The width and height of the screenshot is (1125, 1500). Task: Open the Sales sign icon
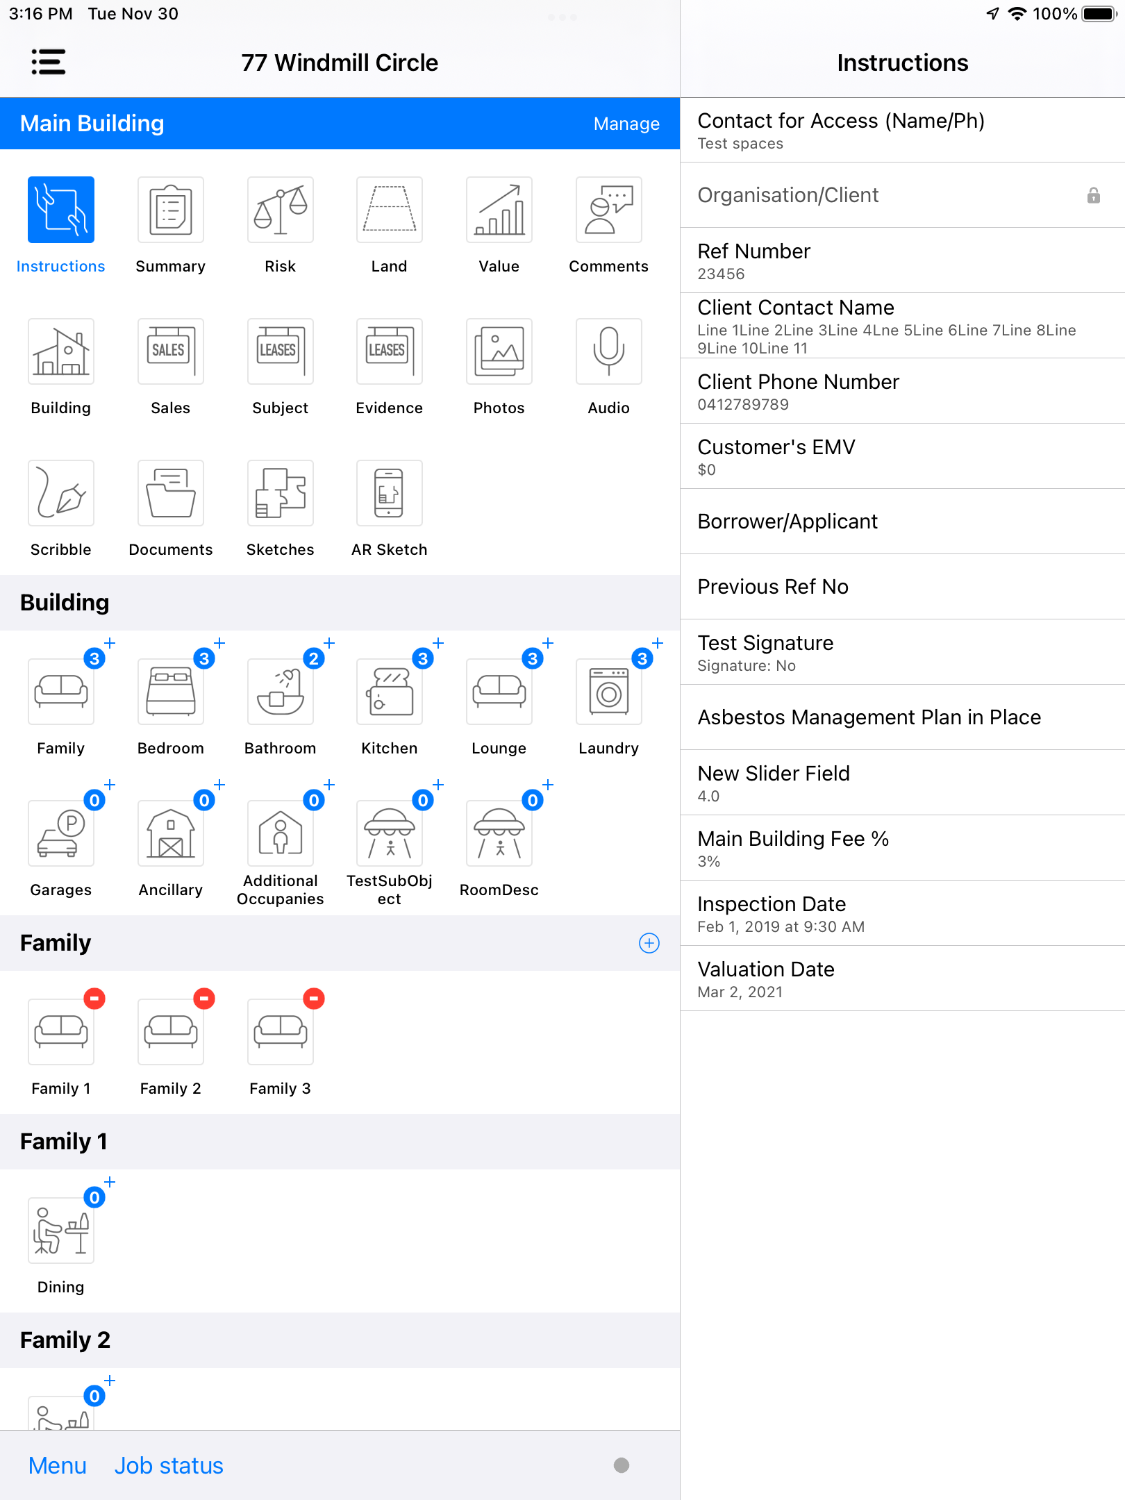(x=171, y=351)
